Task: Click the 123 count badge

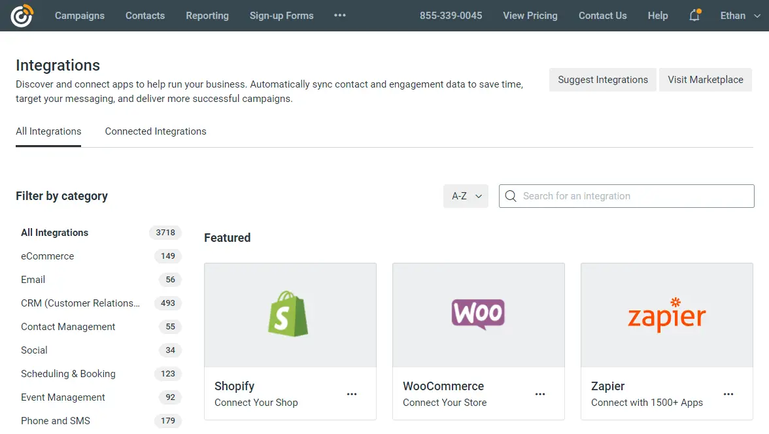Action: coord(167,374)
